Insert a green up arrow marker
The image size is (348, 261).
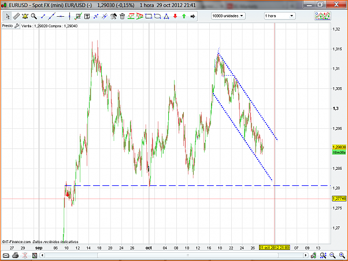point(184,16)
